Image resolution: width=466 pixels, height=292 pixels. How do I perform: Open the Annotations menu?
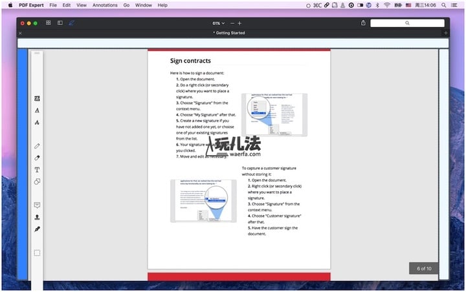105,5
